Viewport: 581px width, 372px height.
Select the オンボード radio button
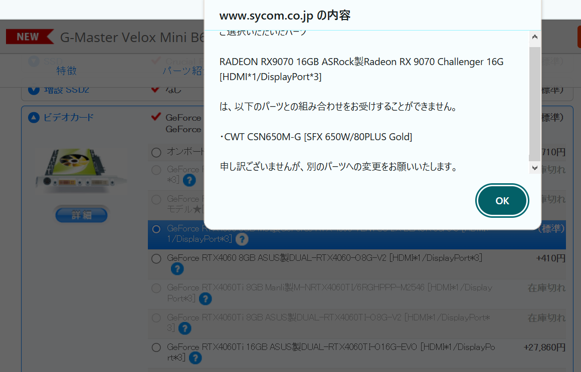click(156, 152)
